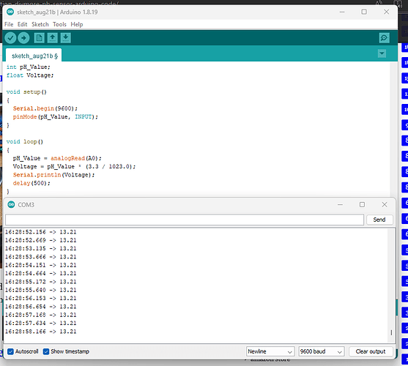Image resolution: width=408 pixels, height=366 pixels.
Task: Click the Verify checkmark icon
Action: pos(10,38)
